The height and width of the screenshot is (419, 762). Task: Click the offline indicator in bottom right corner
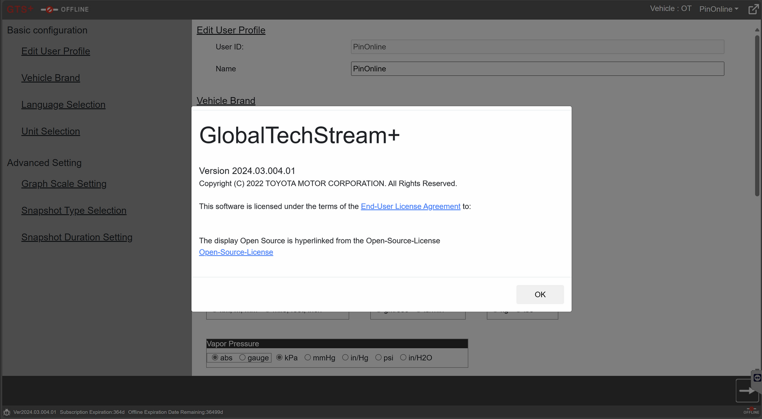(751, 411)
